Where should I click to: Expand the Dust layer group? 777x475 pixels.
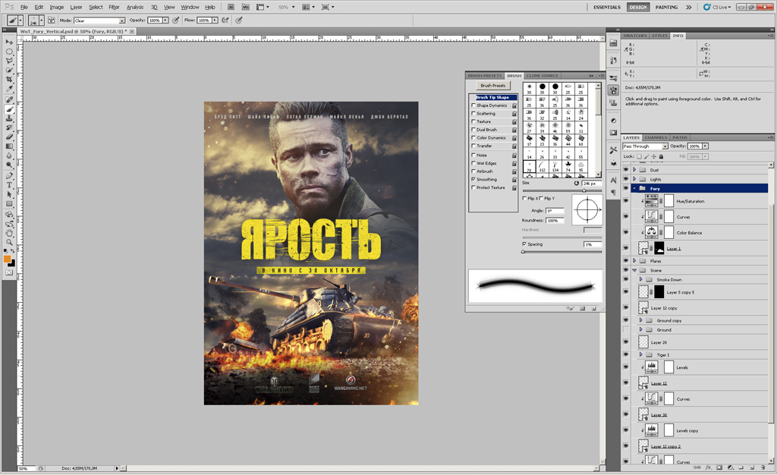[x=634, y=170]
